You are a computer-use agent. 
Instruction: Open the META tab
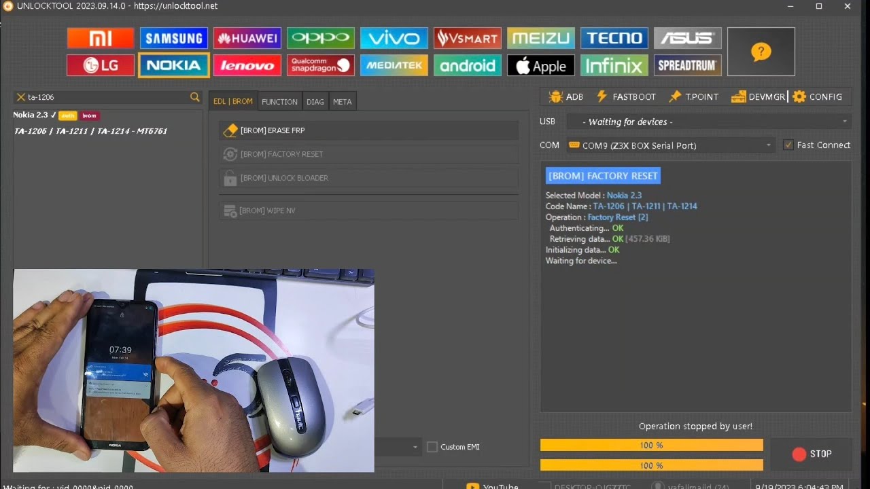[343, 102]
